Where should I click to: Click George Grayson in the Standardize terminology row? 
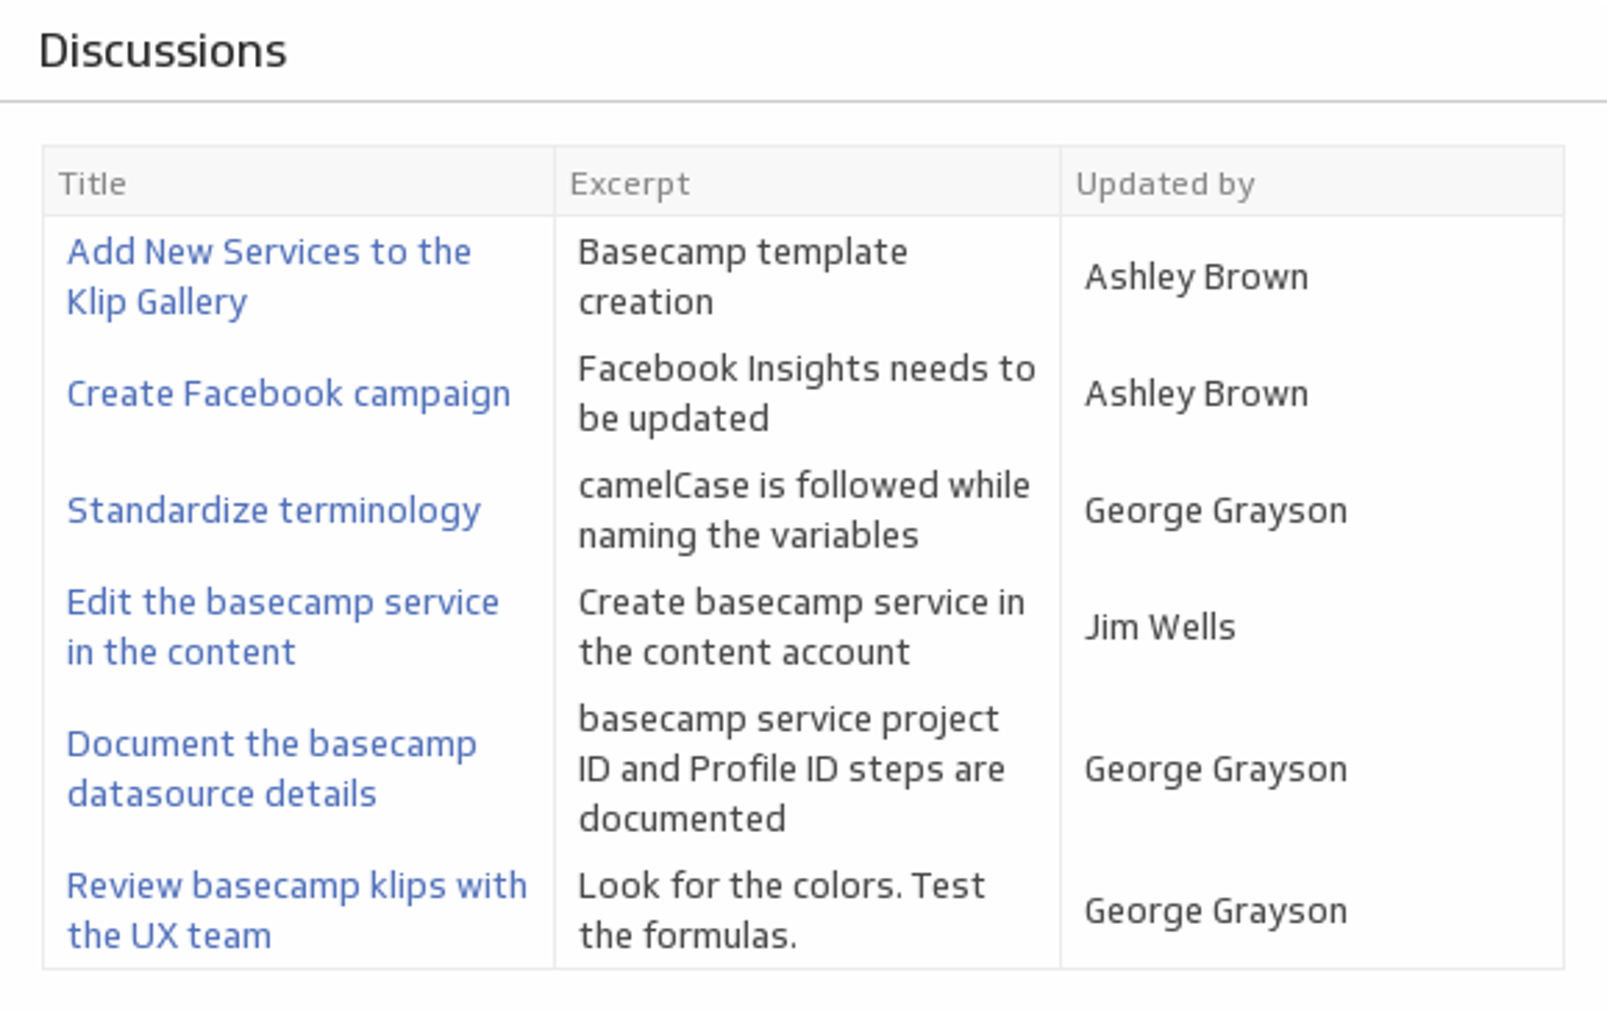click(x=1215, y=511)
